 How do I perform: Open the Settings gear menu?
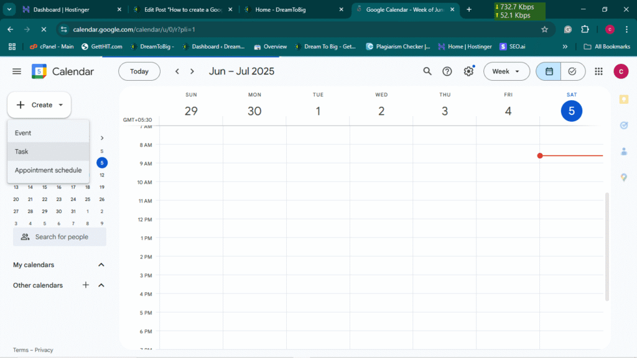[468, 71]
